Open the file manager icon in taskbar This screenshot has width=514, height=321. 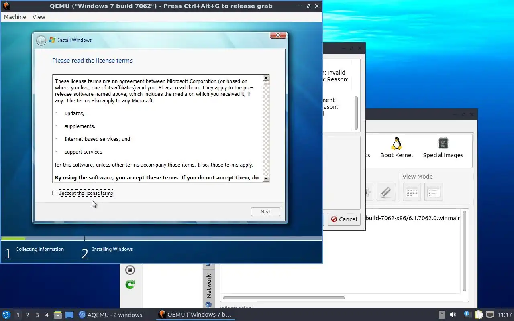point(58,315)
